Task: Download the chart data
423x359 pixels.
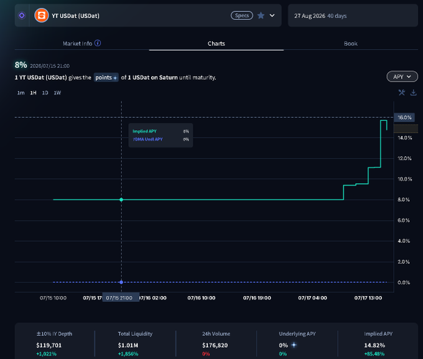Action: 413,93
